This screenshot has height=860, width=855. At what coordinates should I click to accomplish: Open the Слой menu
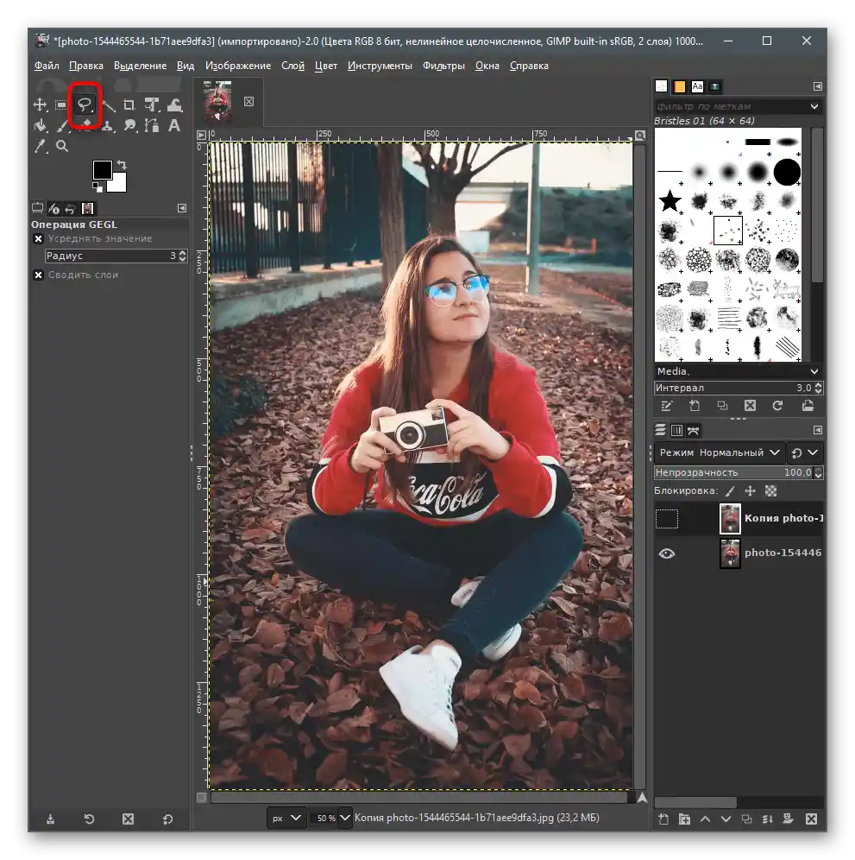pyautogui.click(x=292, y=66)
